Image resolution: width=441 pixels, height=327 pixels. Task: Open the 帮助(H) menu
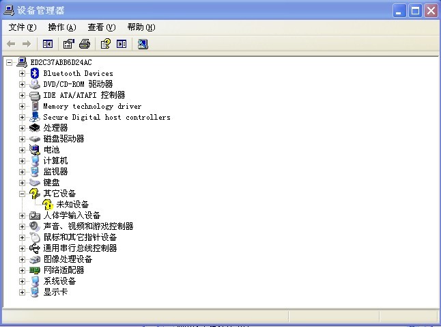[141, 27]
